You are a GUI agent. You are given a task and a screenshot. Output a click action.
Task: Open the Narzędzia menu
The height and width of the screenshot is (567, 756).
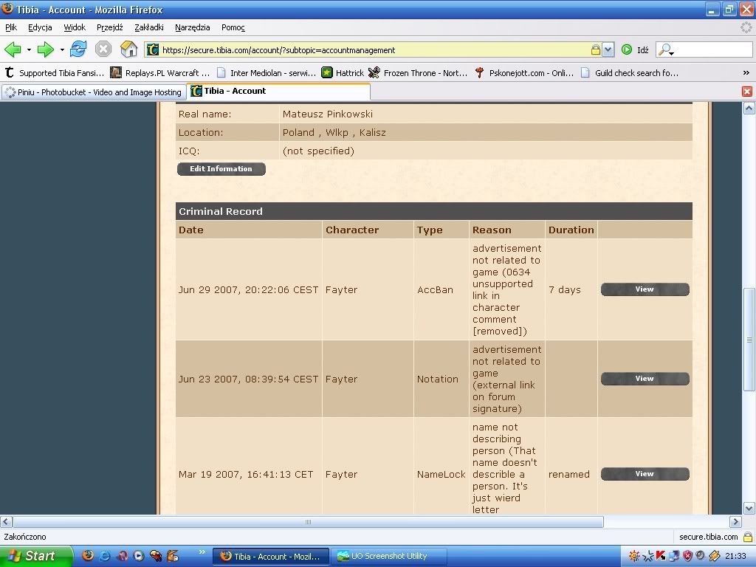coord(193,27)
